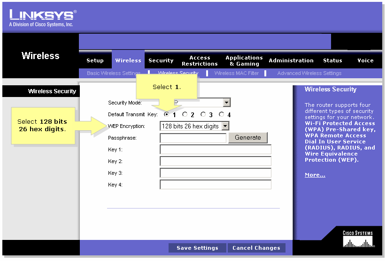The image size is (386, 261).
Task: Follow the More... help link
Action: point(315,175)
